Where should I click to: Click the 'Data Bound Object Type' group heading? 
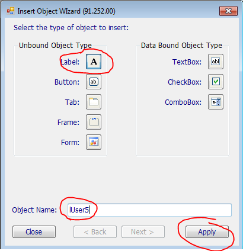[x=181, y=46]
